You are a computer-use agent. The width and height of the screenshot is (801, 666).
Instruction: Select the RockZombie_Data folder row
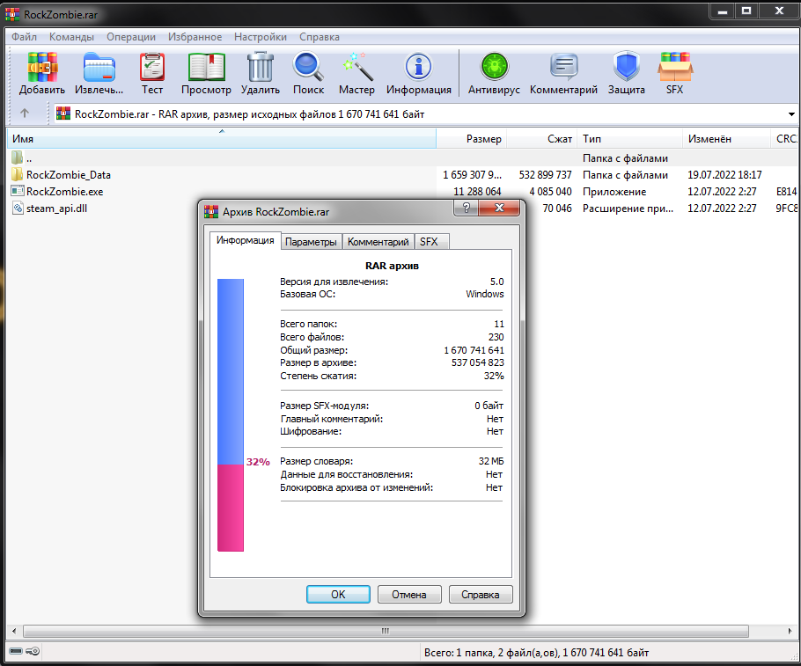tap(69, 175)
